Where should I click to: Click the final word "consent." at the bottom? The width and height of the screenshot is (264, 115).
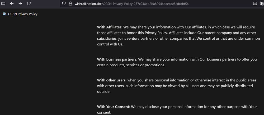coord(104,113)
